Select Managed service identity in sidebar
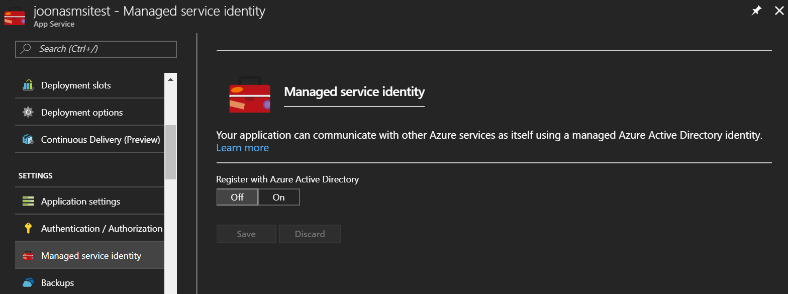The image size is (788, 294). [91, 256]
